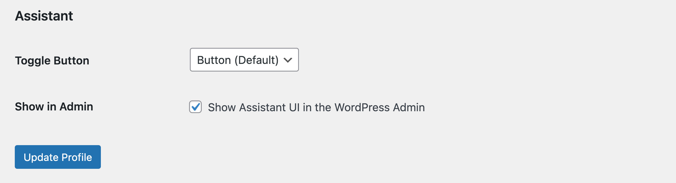Image resolution: width=676 pixels, height=183 pixels.
Task: Choose Button (Default) from the toggle selector
Action: pos(244,60)
